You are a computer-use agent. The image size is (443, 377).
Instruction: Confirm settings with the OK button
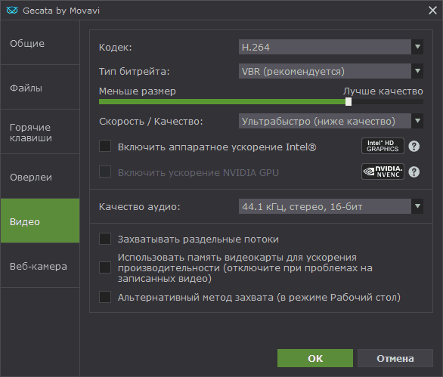(x=315, y=358)
